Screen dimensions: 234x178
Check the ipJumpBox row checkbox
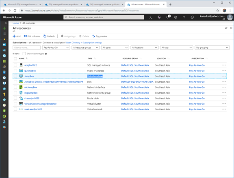pos(15,71)
